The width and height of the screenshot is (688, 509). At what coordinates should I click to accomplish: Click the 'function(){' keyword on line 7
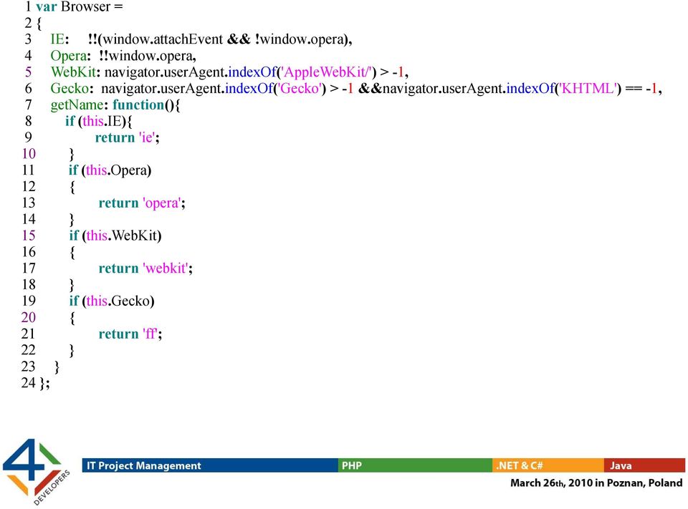click(x=146, y=105)
